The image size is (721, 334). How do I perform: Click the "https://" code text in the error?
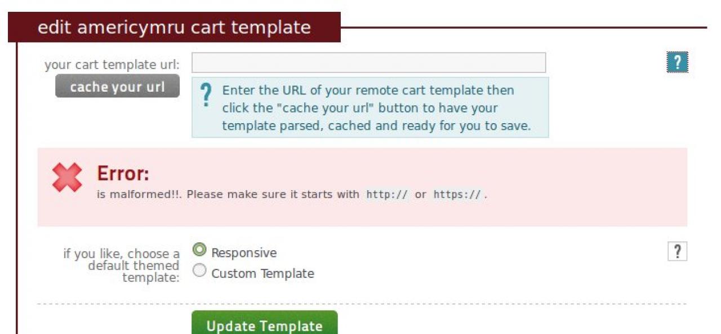pyautogui.click(x=456, y=195)
